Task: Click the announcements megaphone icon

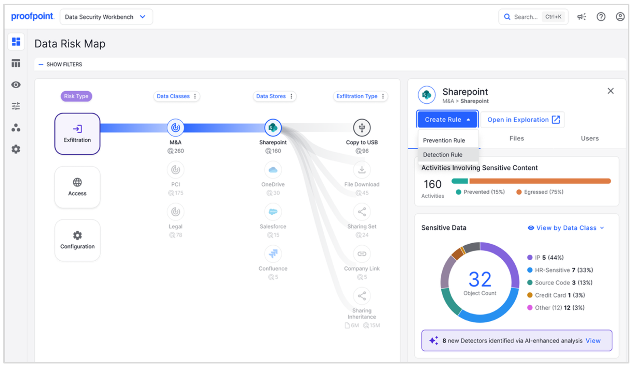Action: (582, 17)
